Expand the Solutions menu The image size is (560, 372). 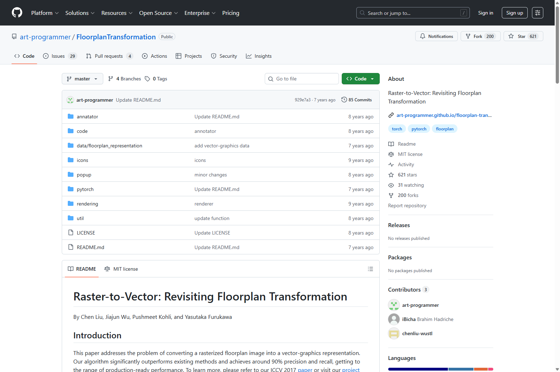tap(80, 13)
